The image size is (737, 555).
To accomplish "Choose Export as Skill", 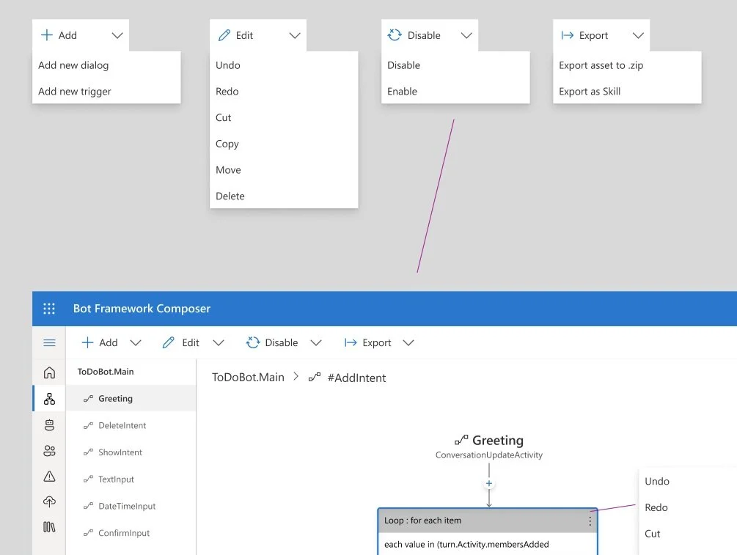I will click(x=627, y=91).
